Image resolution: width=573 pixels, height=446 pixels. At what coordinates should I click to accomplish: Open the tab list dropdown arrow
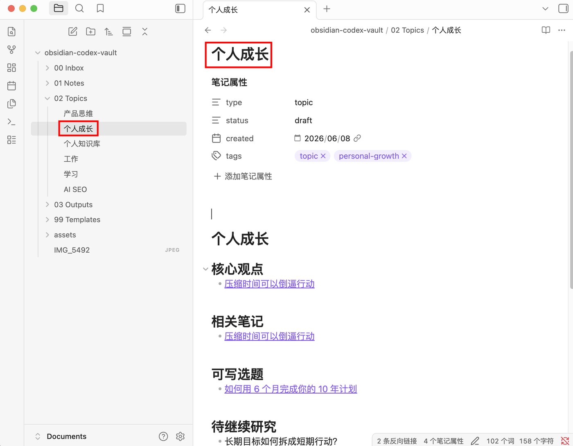[545, 9]
